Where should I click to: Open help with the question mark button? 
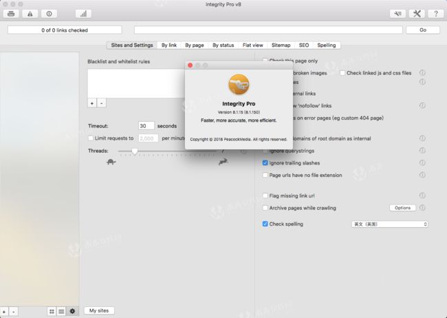(x=436, y=14)
